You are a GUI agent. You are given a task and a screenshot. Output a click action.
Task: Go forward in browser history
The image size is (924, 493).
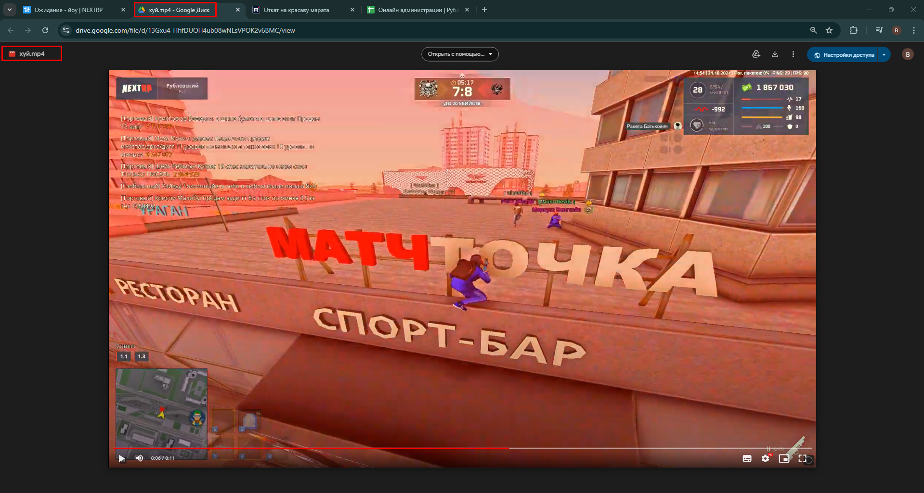(x=28, y=30)
